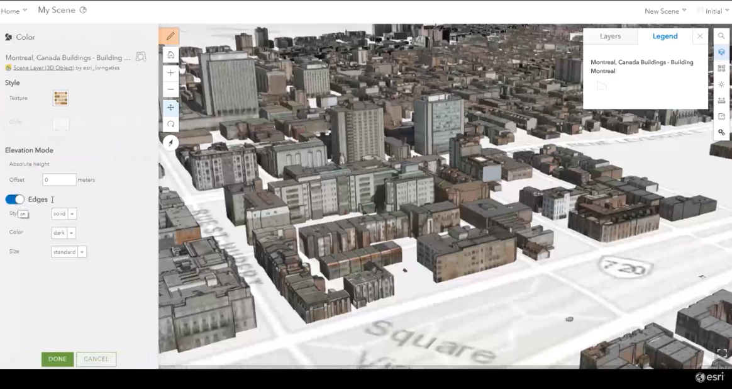The width and height of the screenshot is (732, 389).
Task: Switch to the Layers tab
Action: pos(610,37)
